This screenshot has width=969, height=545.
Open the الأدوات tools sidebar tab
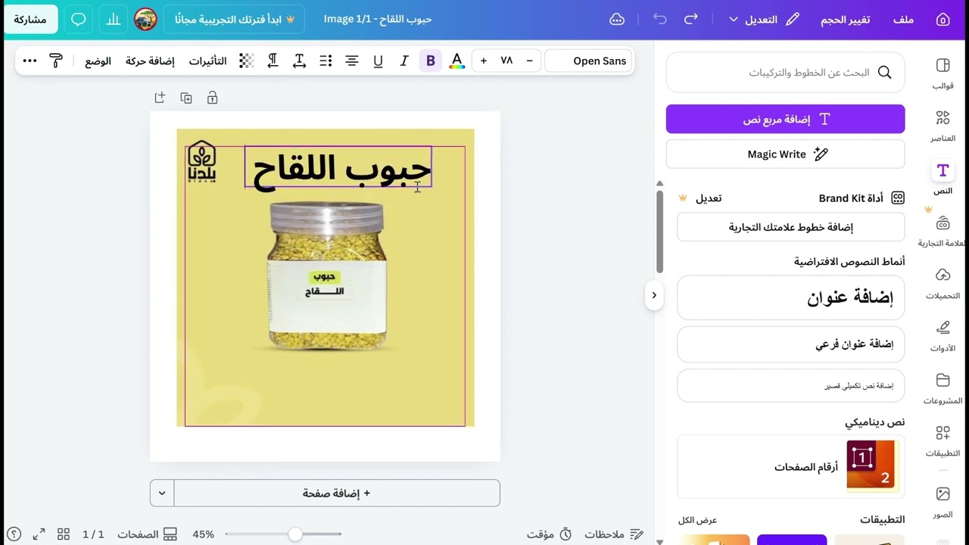(943, 336)
